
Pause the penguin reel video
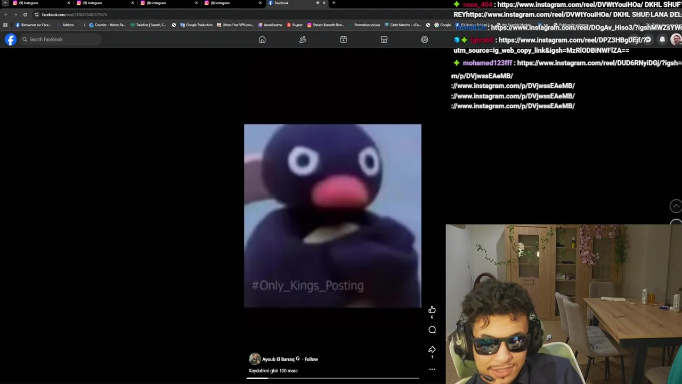[x=332, y=216]
